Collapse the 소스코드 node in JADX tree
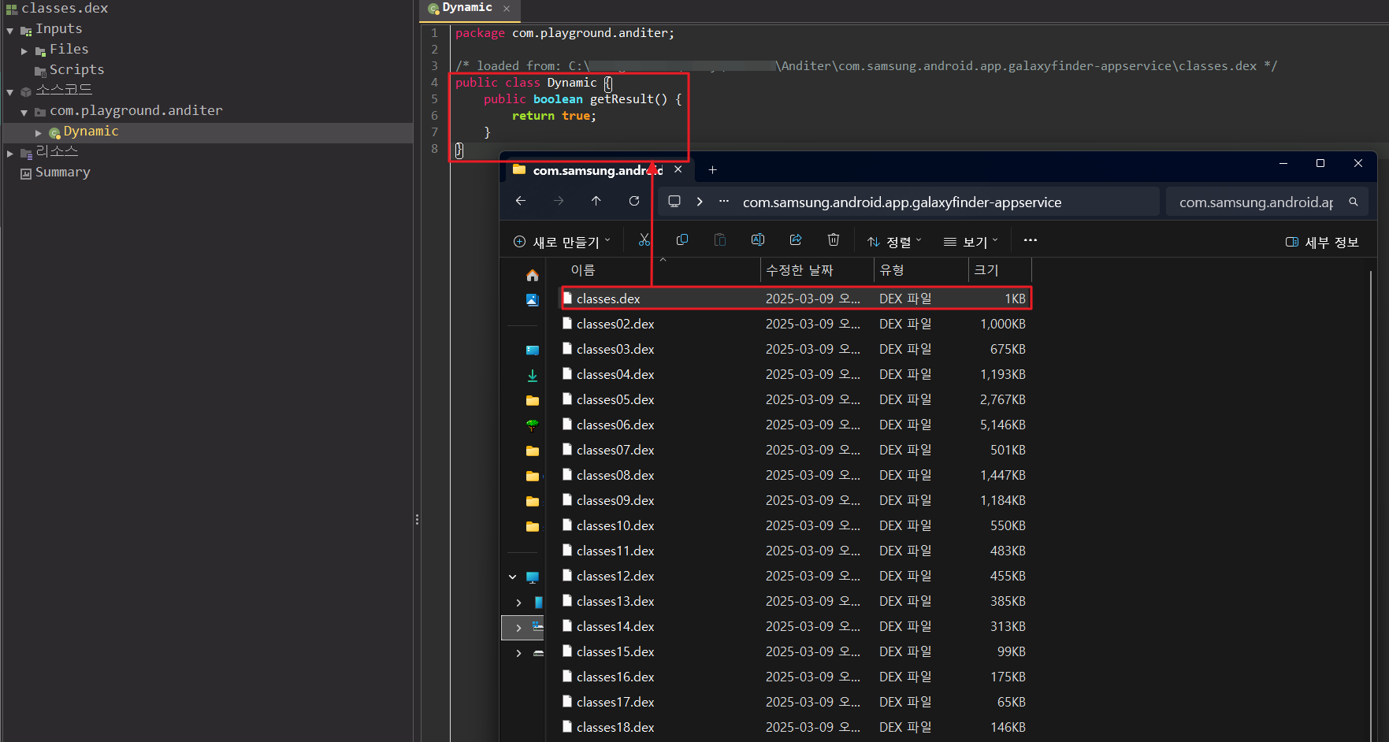Screen dimensions: 1389x742 [10, 92]
